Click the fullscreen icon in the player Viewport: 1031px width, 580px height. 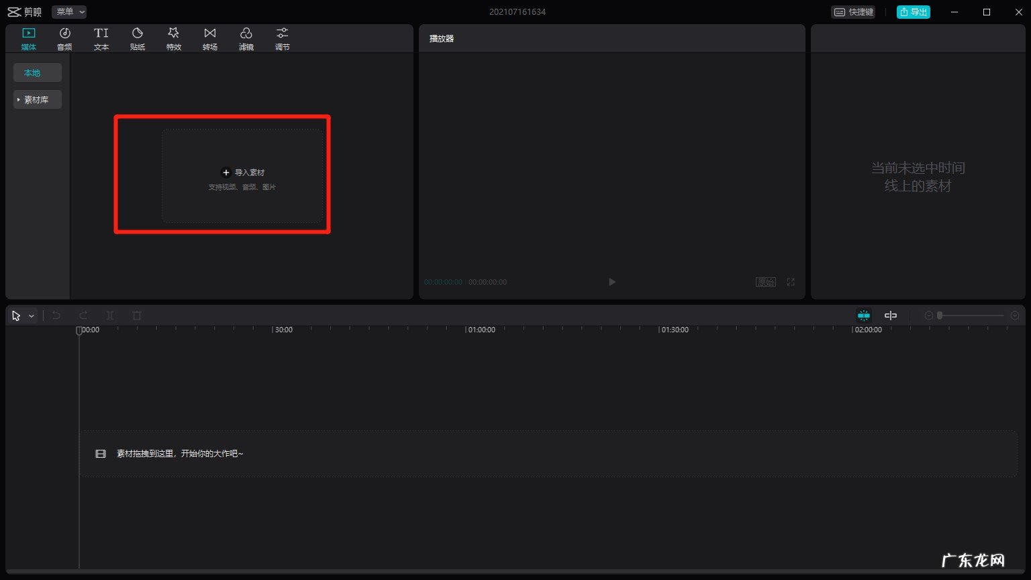point(791,282)
